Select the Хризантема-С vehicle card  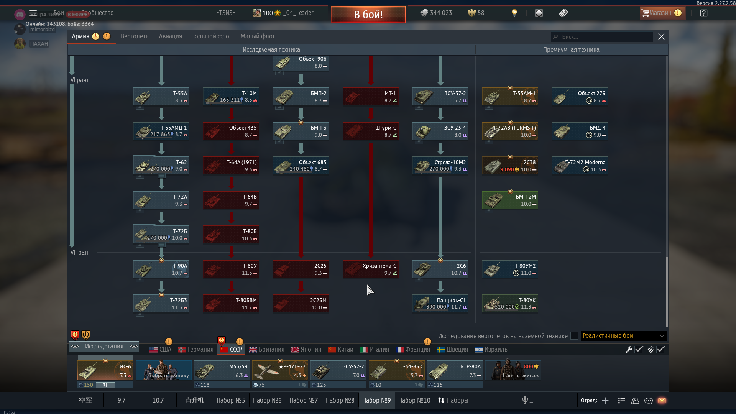(371, 269)
